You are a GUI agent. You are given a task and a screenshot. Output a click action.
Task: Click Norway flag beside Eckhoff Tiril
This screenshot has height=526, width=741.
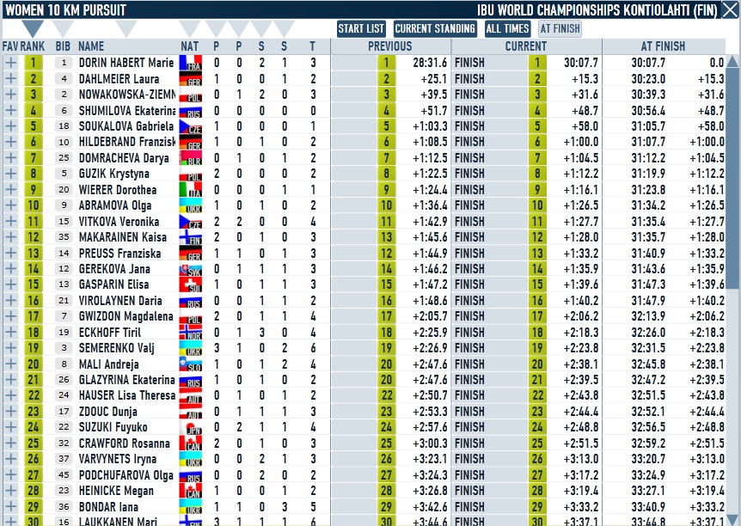click(191, 333)
